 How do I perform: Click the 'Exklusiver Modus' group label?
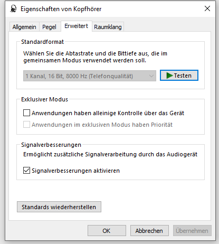click(44, 99)
